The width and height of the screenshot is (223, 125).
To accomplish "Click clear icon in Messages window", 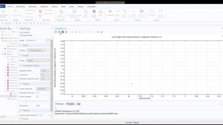I will coord(56,108).
